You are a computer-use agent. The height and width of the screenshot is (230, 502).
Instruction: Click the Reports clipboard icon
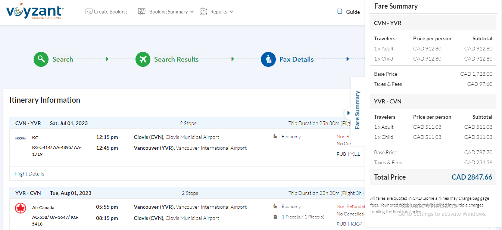point(203,12)
